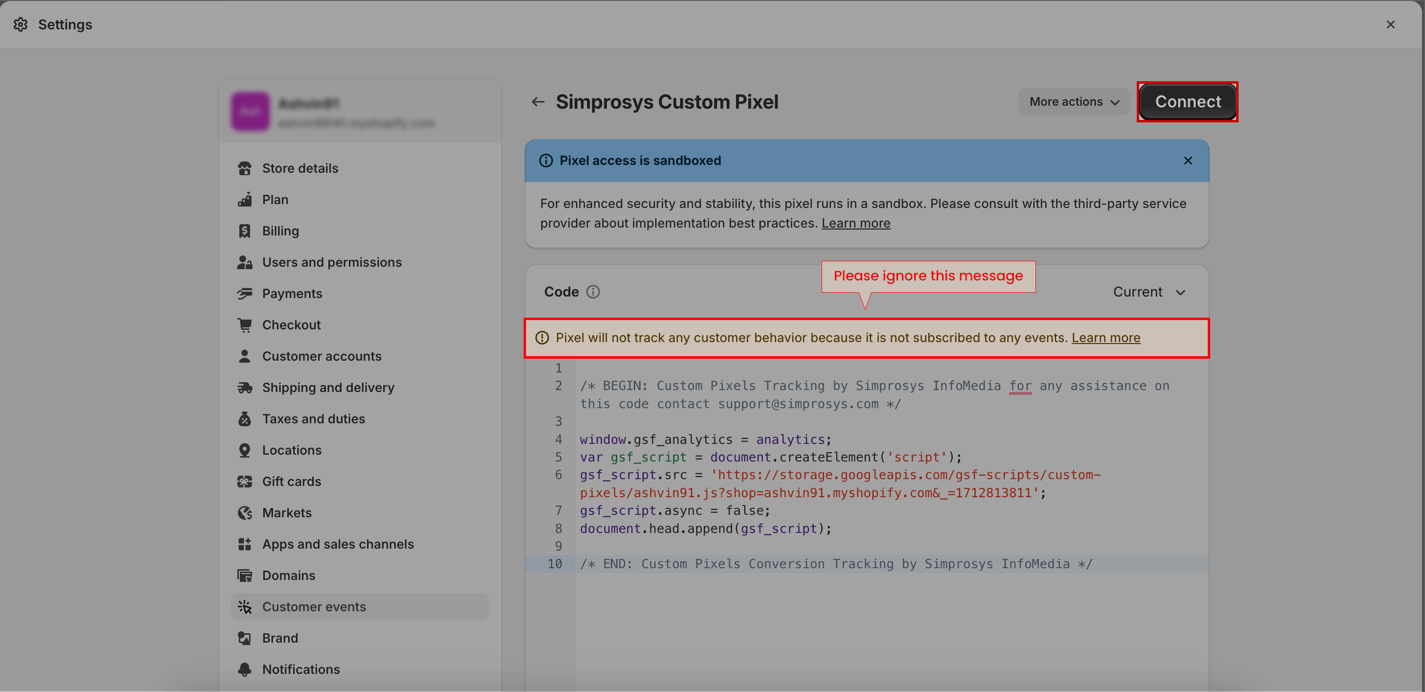1425x692 pixels.
Task: Open the More actions dropdown
Action: point(1074,102)
